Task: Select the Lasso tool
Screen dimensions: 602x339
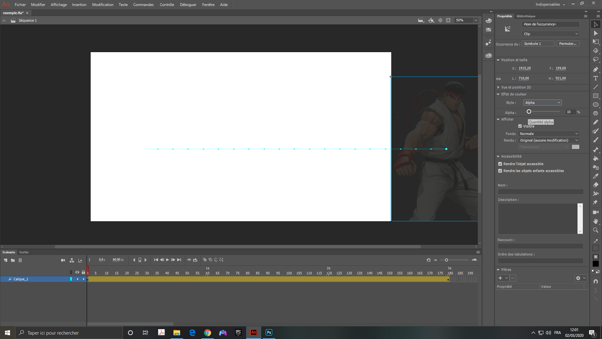Action: (x=596, y=59)
